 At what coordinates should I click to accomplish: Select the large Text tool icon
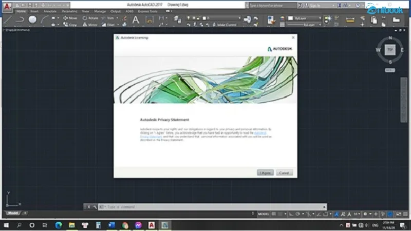pyautogui.click(x=136, y=20)
